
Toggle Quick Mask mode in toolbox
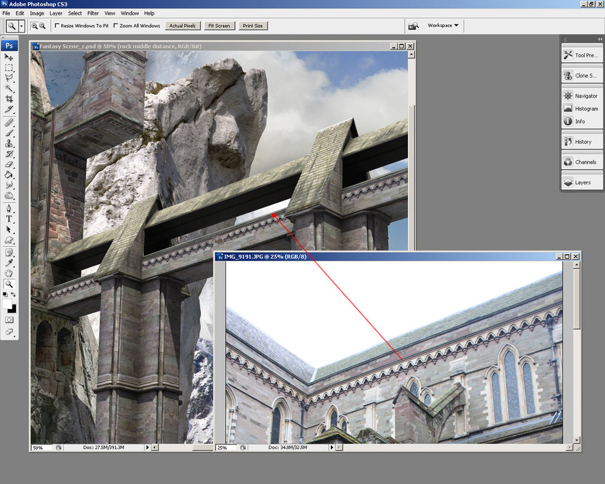(x=9, y=319)
